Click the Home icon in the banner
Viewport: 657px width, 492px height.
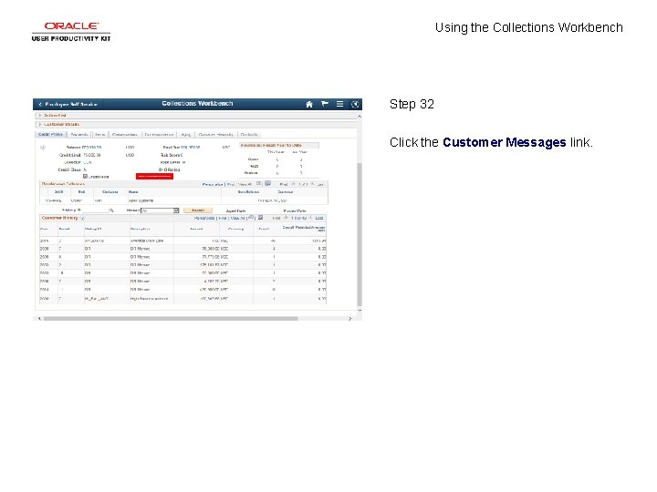point(309,104)
